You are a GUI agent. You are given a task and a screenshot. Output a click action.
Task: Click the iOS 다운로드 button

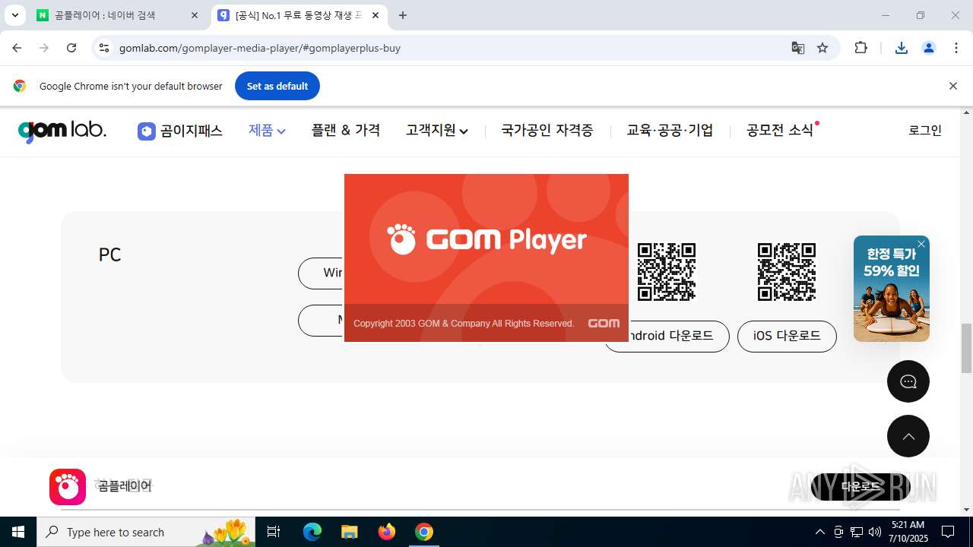(787, 336)
